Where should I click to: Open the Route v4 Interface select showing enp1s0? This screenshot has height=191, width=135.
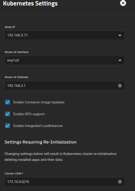[x=65, y=60]
